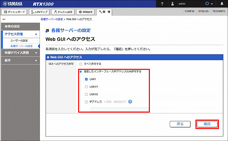Collapse sidebar with double-arrow icon

coord(4,19)
